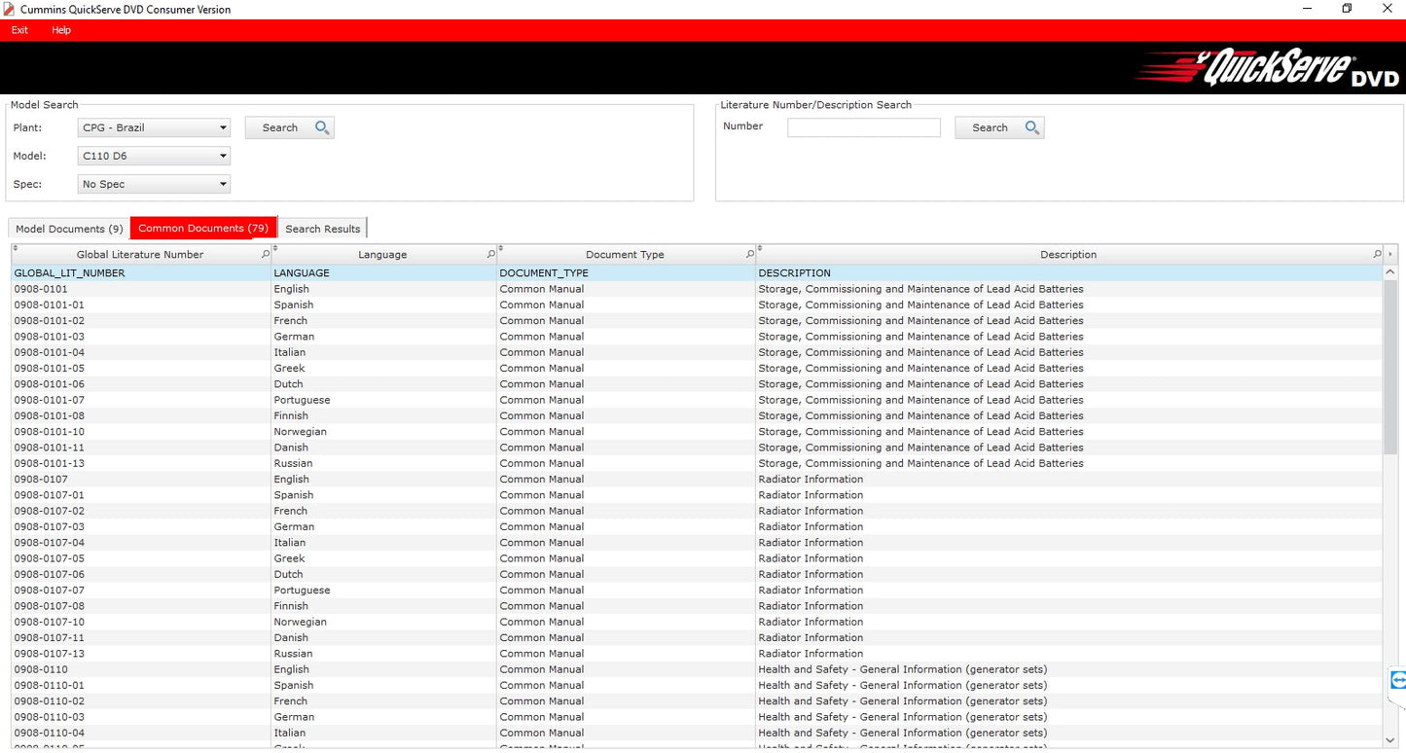The width and height of the screenshot is (1406, 753).
Task: Click Exit in the red menu bar
Action: pyautogui.click(x=19, y=30)
